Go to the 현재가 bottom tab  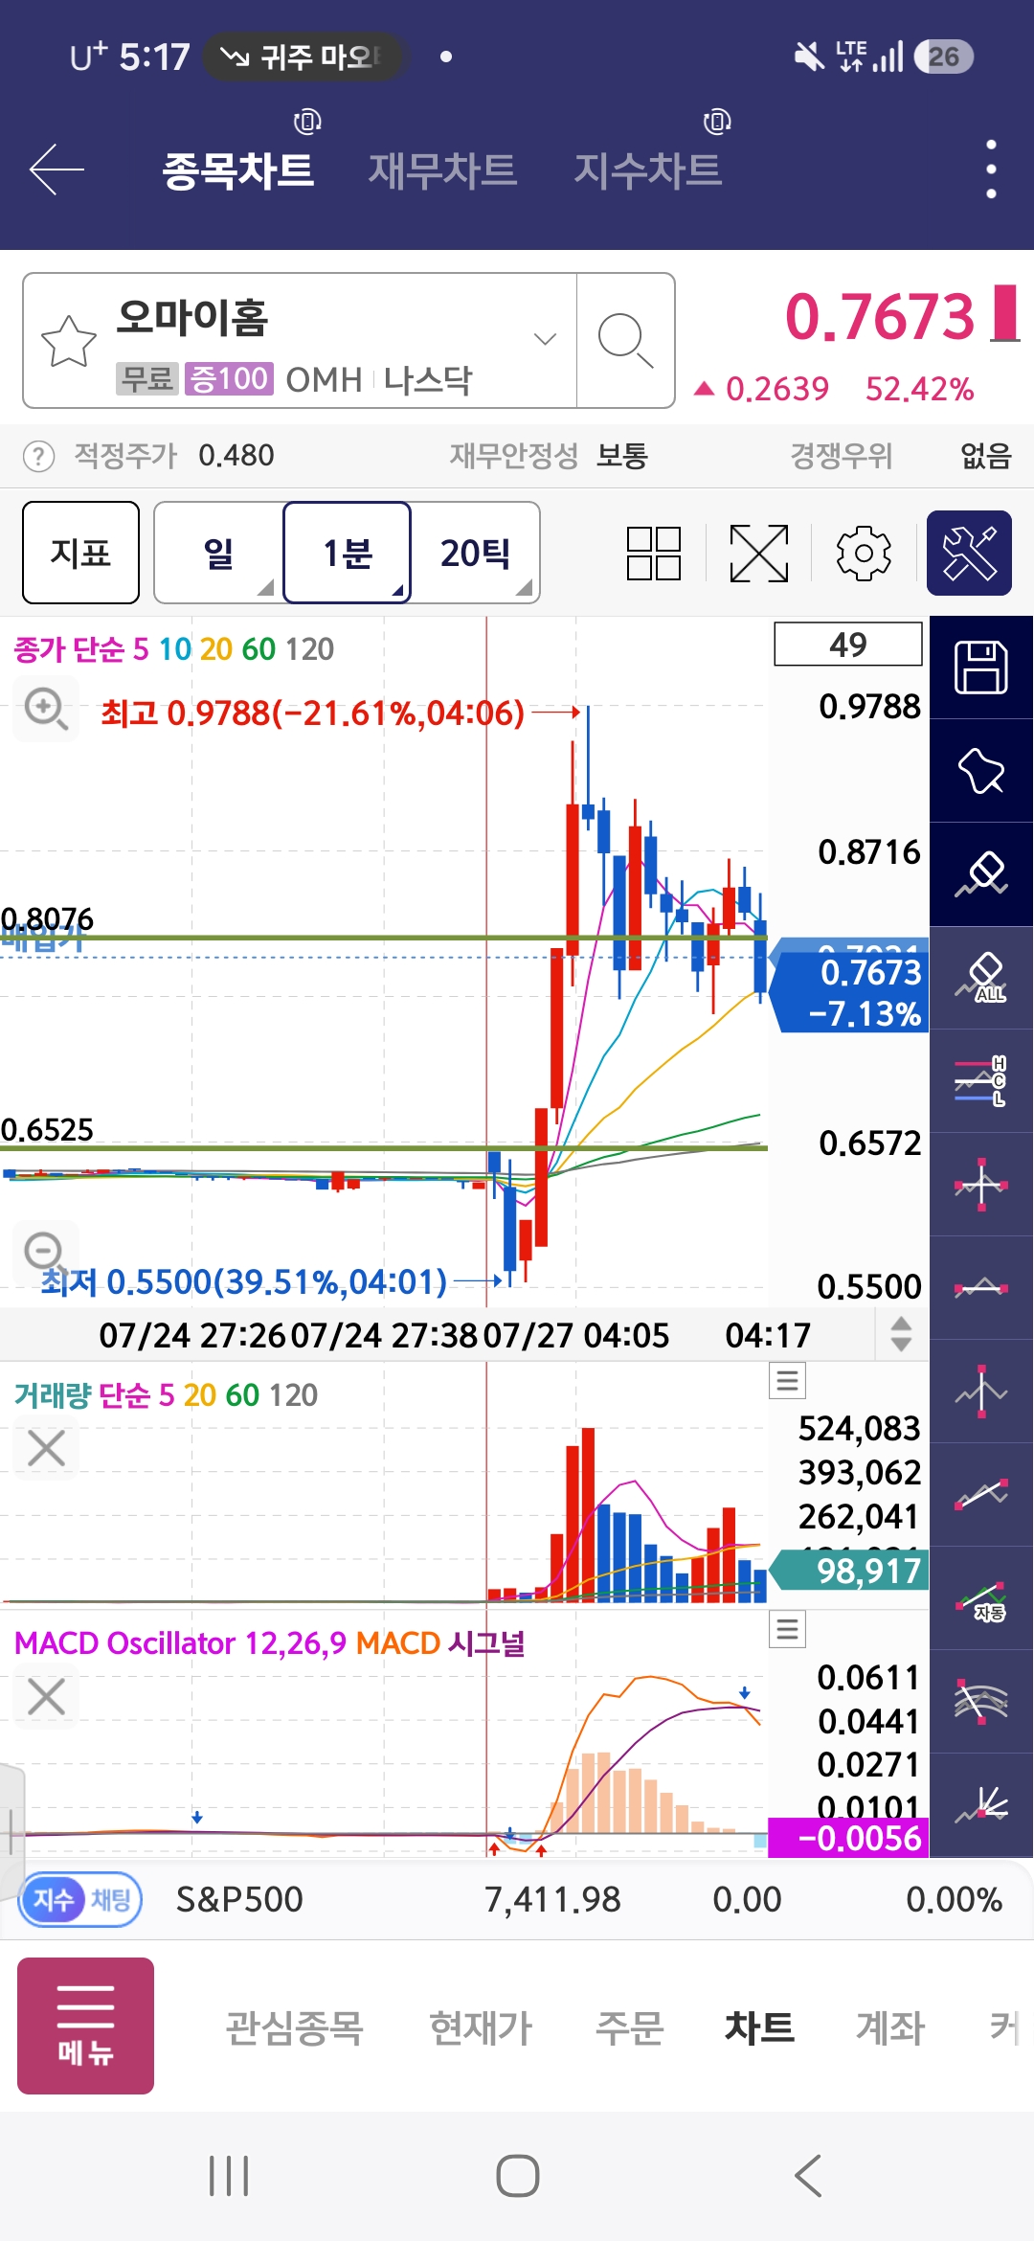click(481, 2026)
